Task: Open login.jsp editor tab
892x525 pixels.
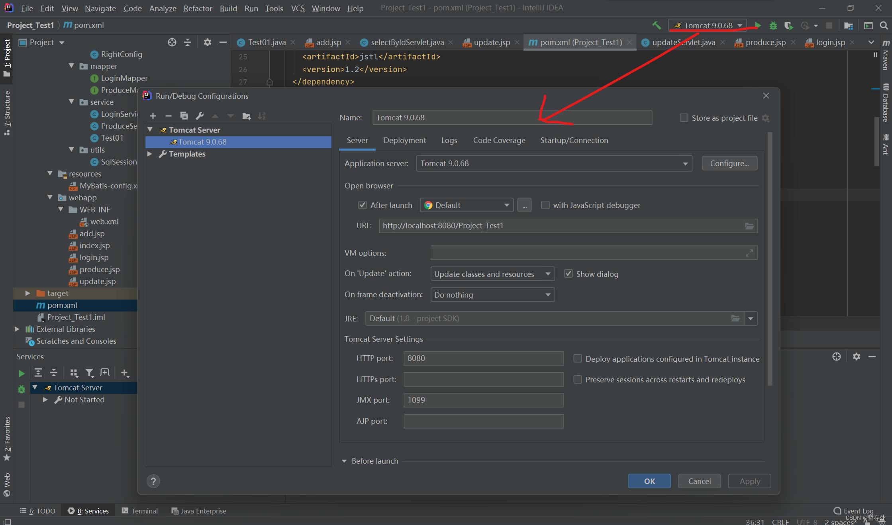Action: tap(830, 42)
